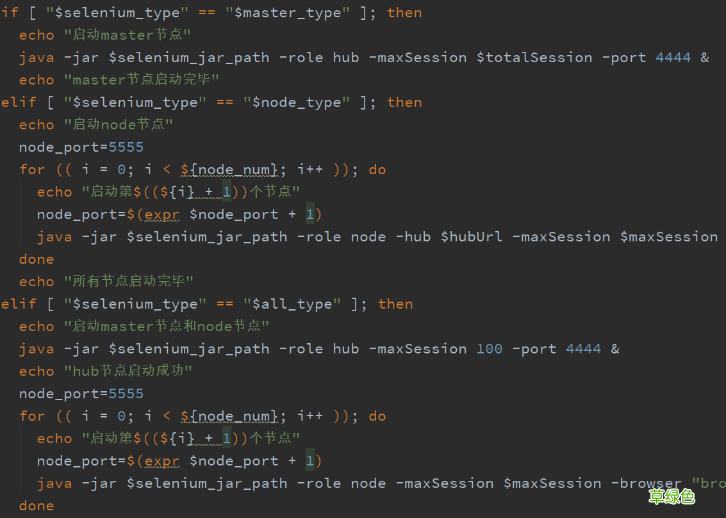Click the $hubUrl argument

click(x=472, y=236)
